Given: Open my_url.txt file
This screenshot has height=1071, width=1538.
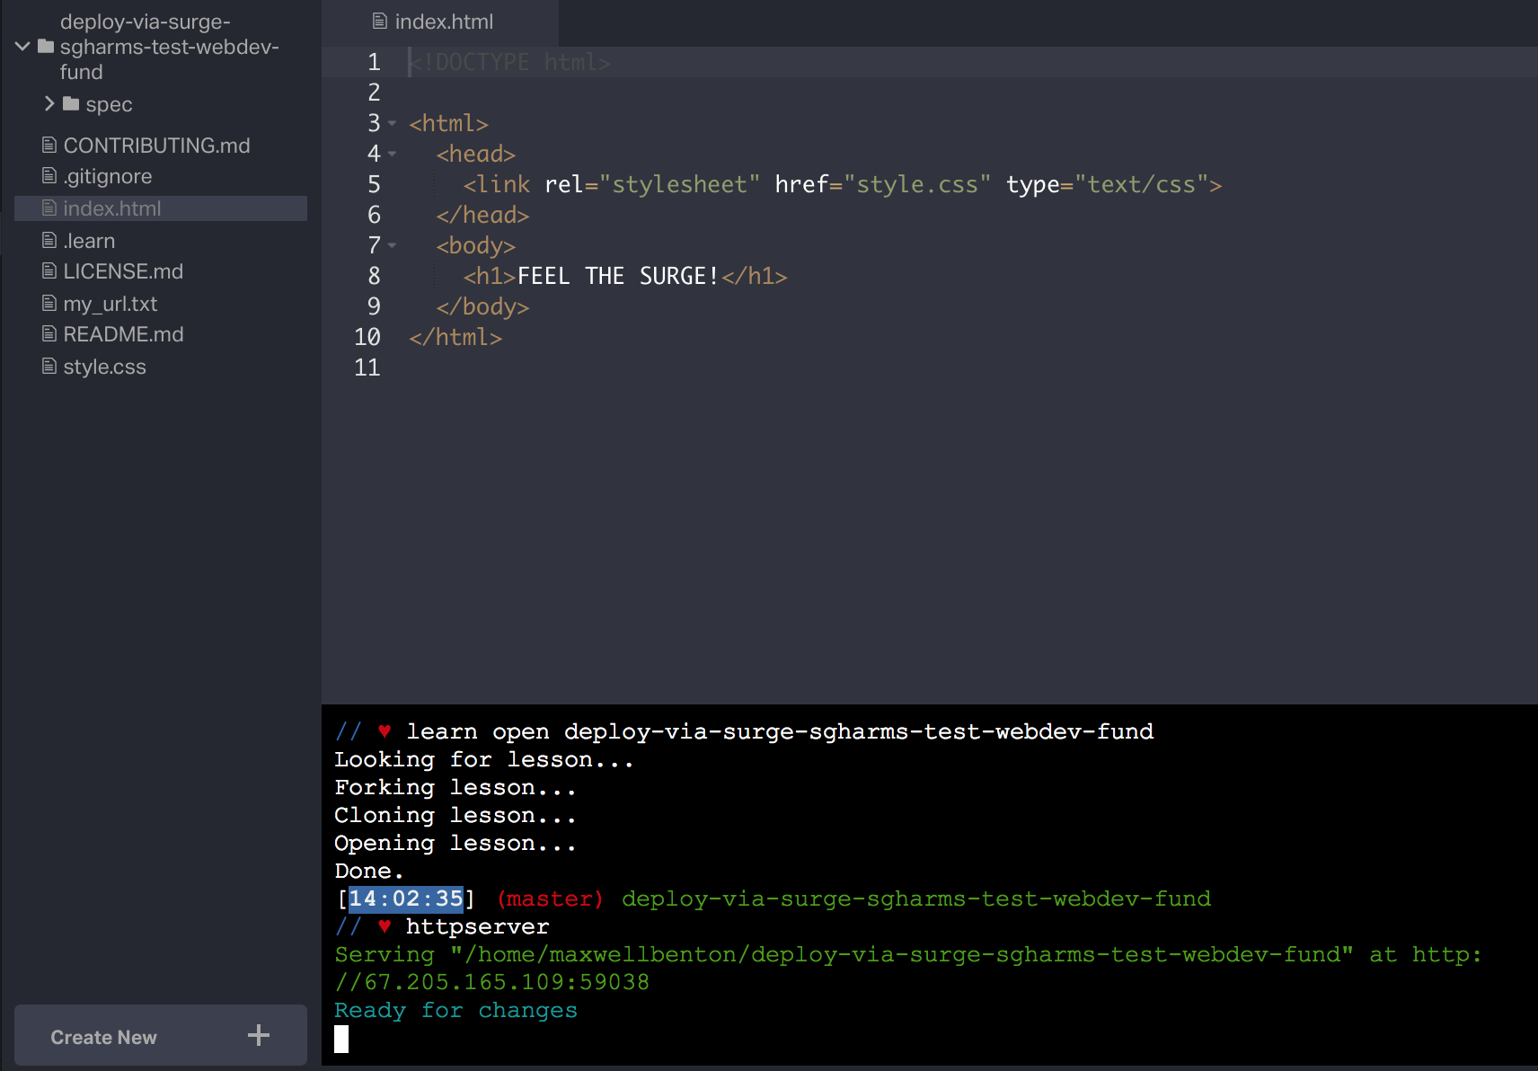Looking at the screenshot, I should click(110, 304).
